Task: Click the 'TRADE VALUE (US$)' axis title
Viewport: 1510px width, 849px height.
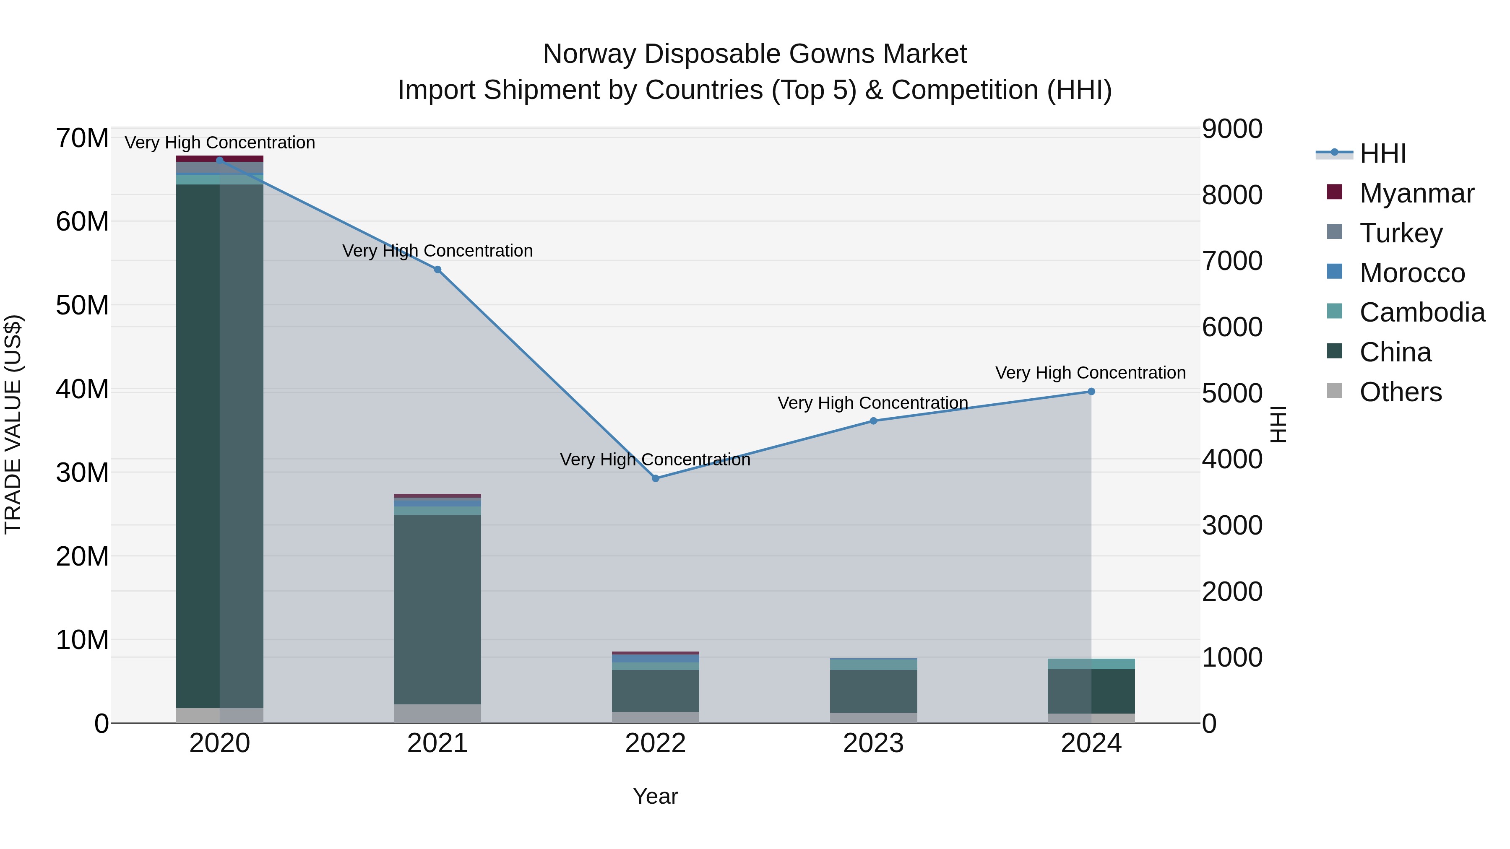Action: coord(13,424)
